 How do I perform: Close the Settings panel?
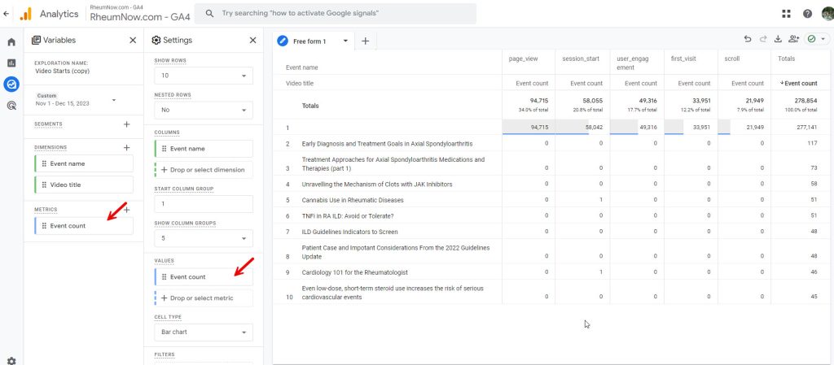click(x=252, y=40)
